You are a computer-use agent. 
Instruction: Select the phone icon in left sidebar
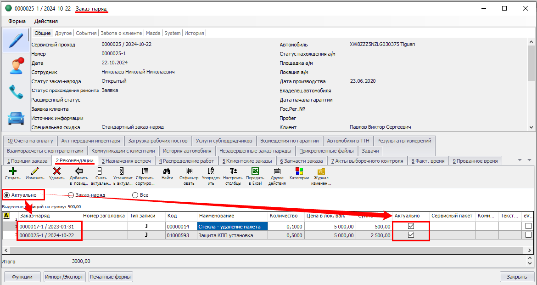(16, 92)
